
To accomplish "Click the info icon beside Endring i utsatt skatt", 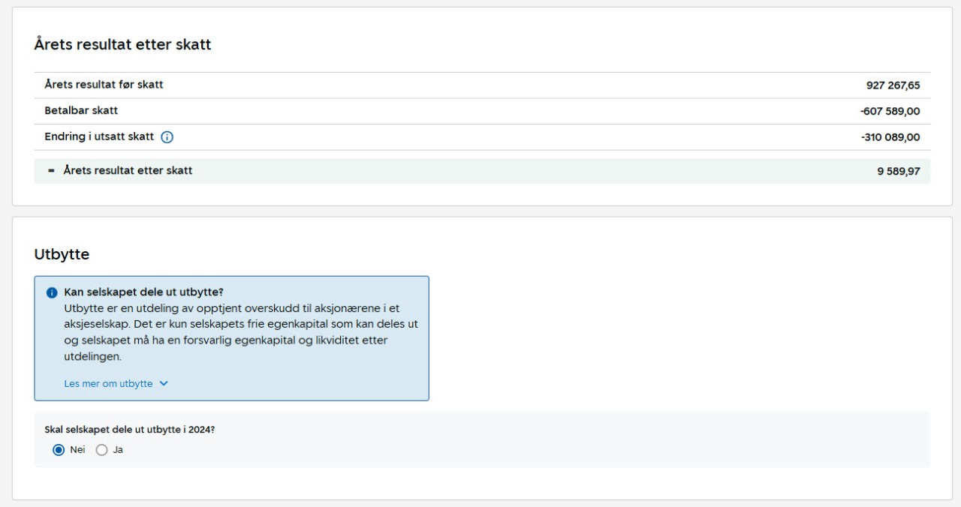I will click(x=167, y=137).
